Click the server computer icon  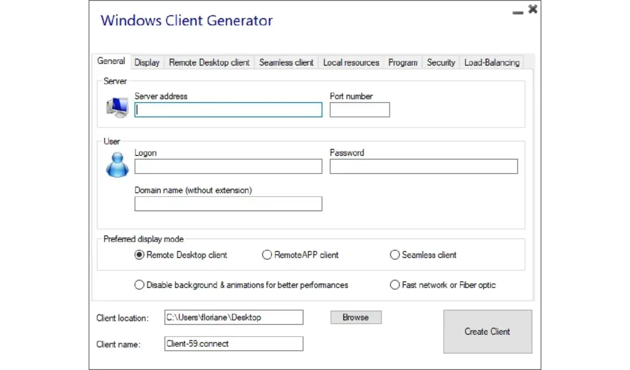click(x=117, y=108)
